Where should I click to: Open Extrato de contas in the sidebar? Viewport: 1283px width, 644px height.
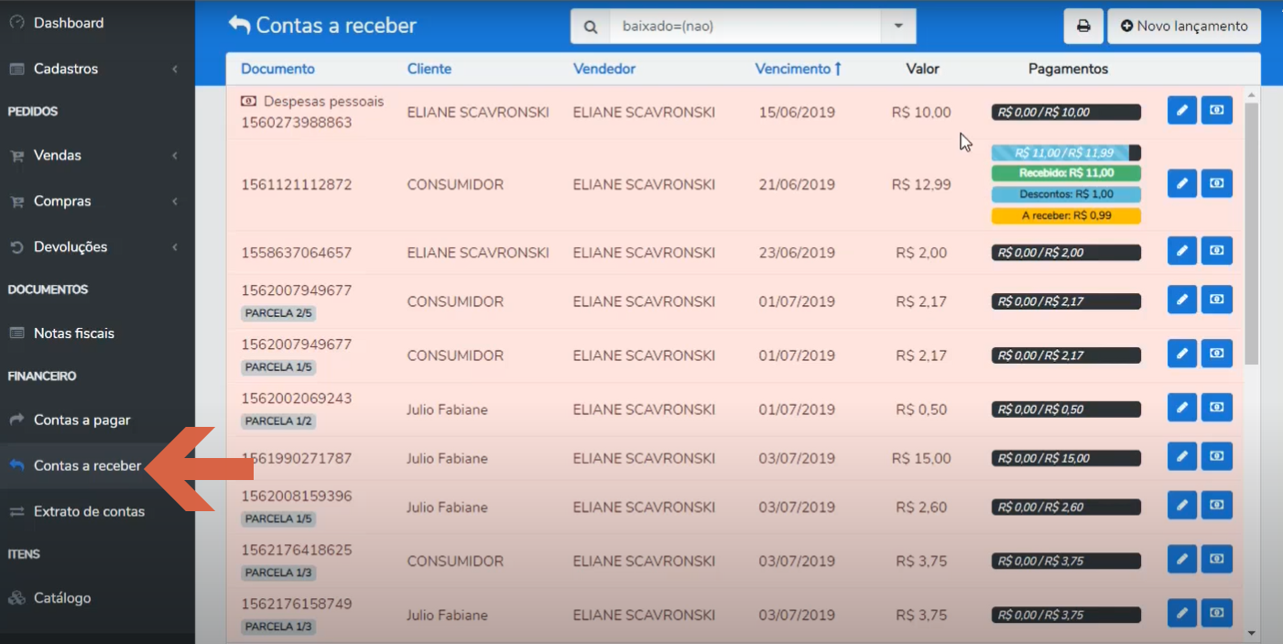(x=97, y=511)
